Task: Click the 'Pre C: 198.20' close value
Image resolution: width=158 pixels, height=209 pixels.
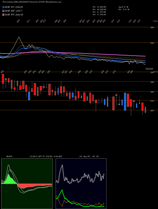Action: [x=99, y=15]
